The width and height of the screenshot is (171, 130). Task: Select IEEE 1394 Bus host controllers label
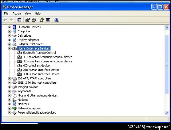tap(37, 83)
